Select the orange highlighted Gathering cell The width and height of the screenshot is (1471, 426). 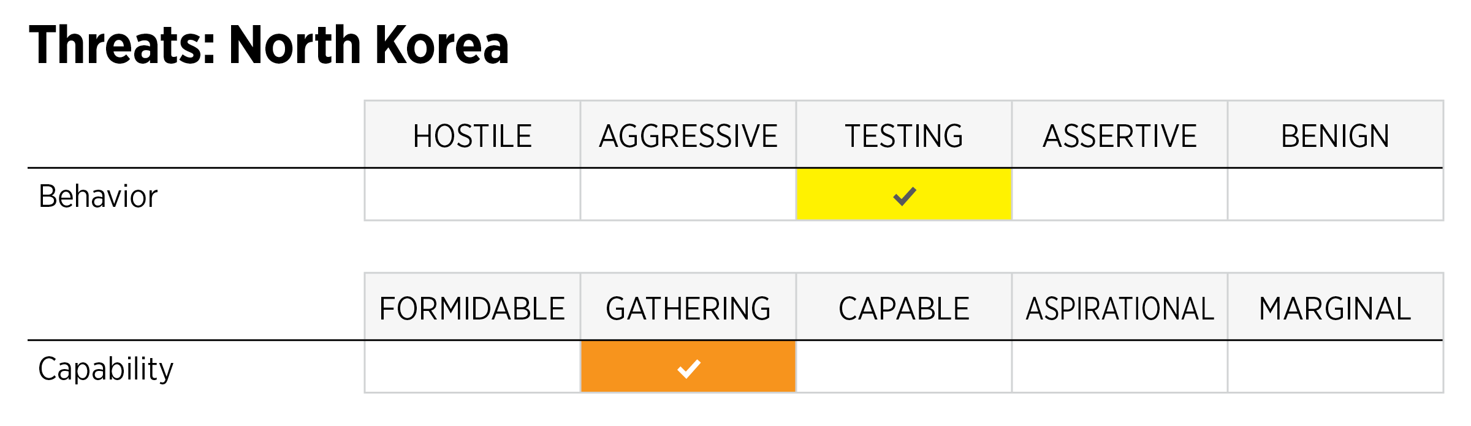(688, 367)
